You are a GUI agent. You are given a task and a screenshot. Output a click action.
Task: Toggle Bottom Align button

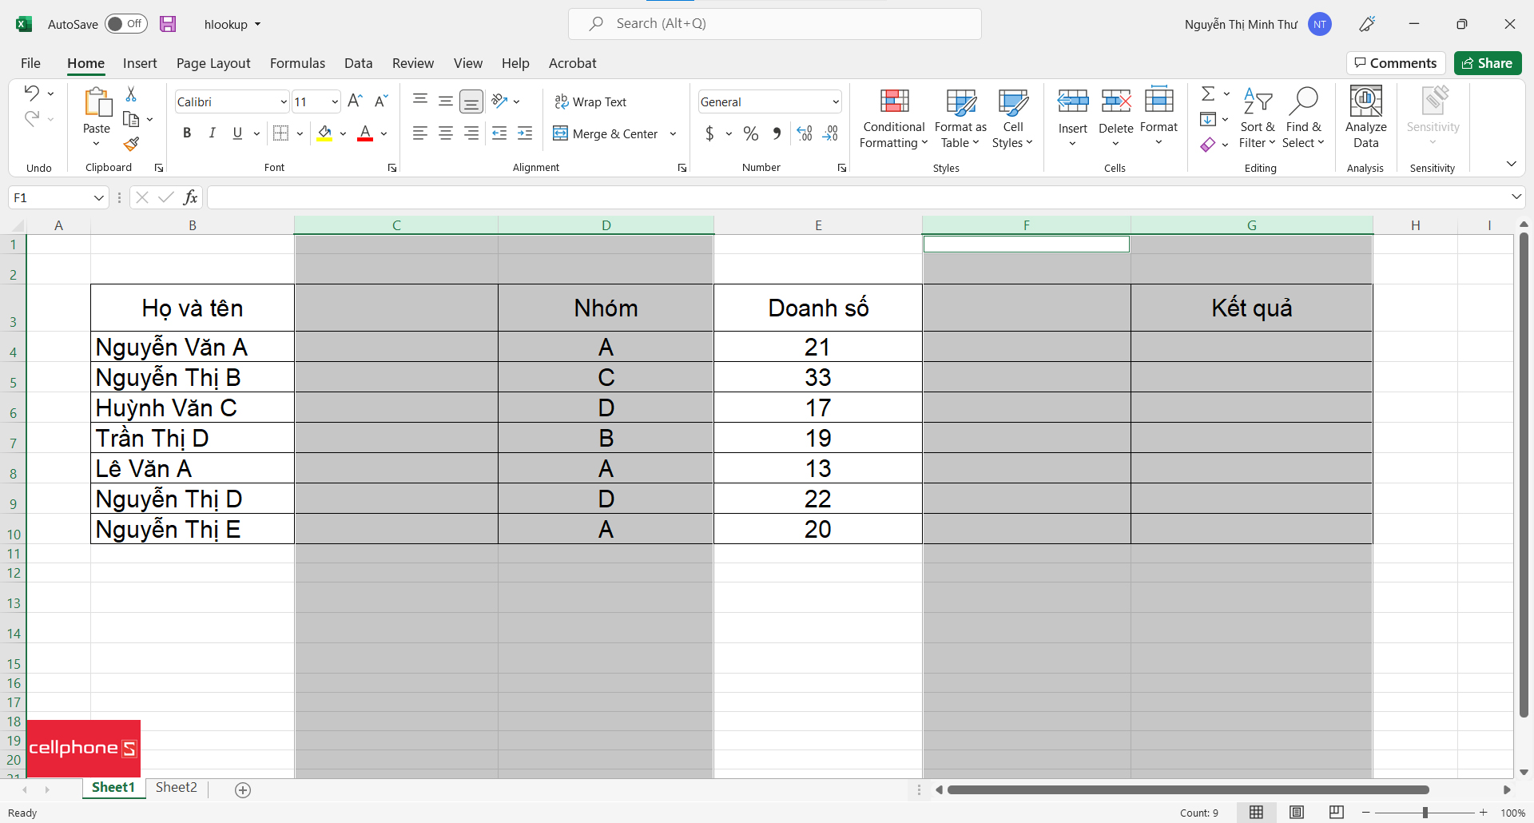(471, 101)
